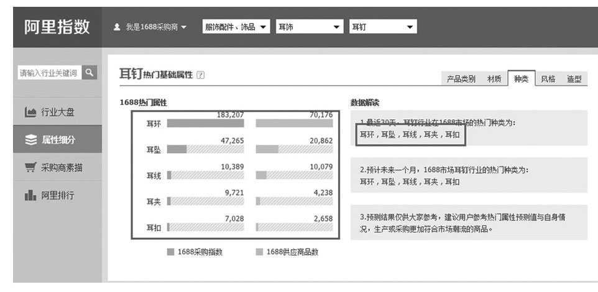
Task: Click the 耳环 purchase index bar 183,207
Action: (x=206, y=123)
